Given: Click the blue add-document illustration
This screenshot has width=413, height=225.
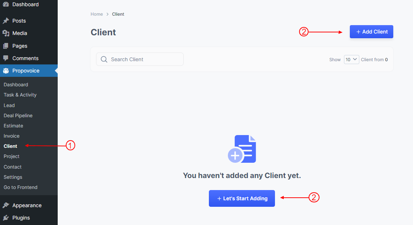Looking at the screenshot, I should coord(242,149).
